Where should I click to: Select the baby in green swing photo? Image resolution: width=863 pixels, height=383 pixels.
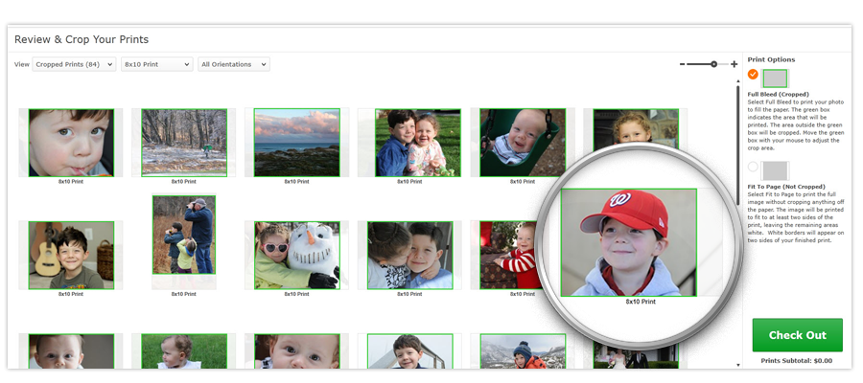pos(523,143)
